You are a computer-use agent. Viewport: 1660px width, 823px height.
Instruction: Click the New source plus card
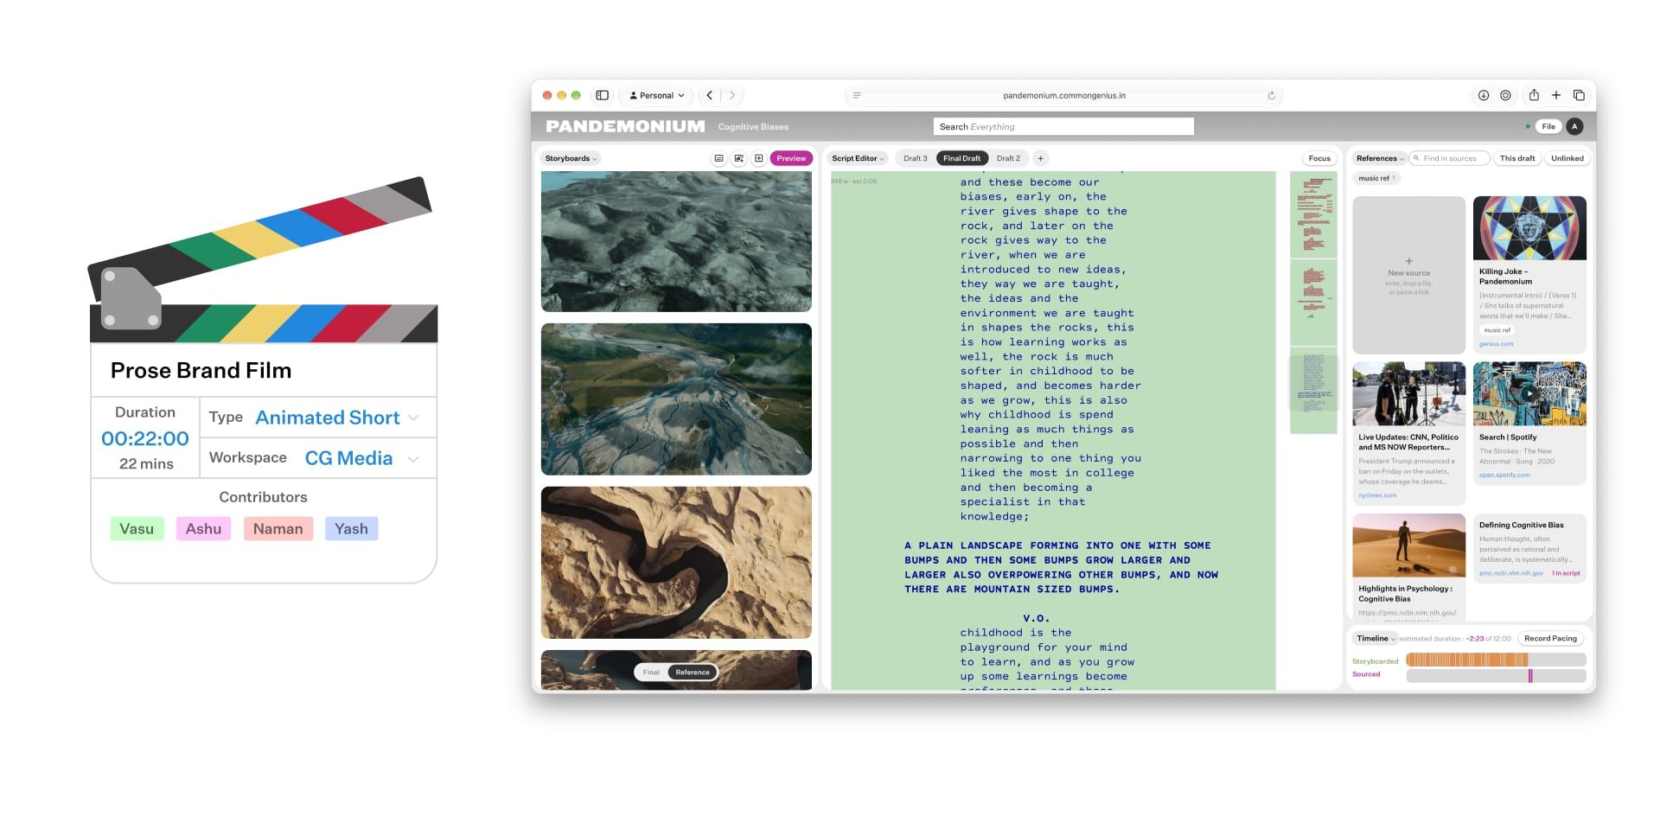pos(1409,275)
